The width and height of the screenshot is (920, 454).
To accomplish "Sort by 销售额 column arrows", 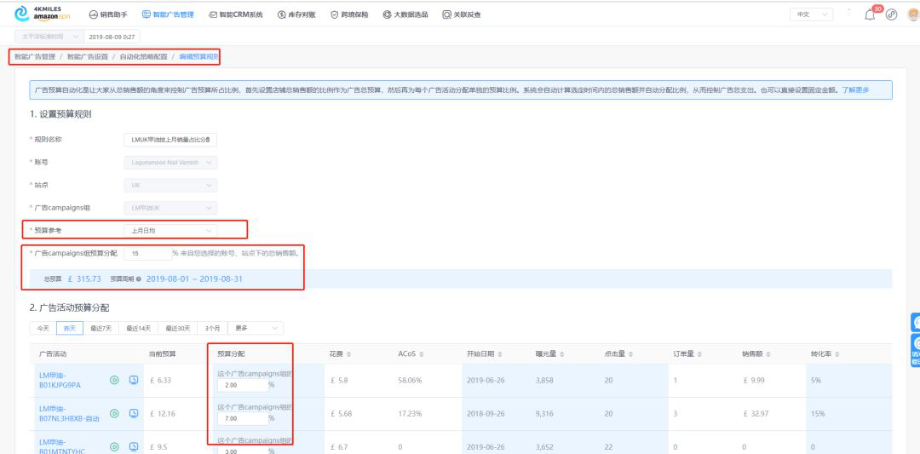I will 768,354.
